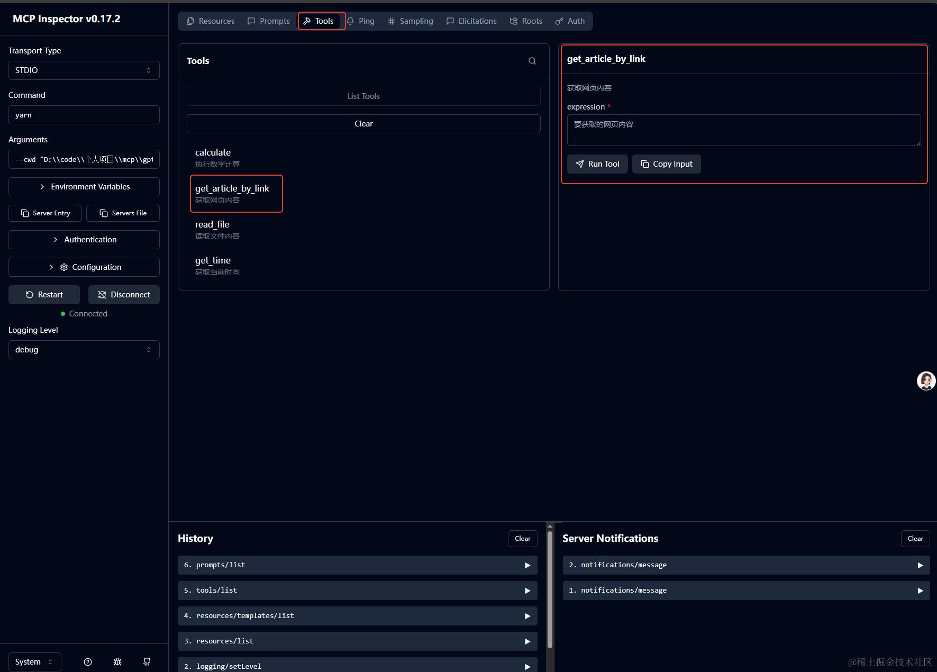
Task: Click the floating avatar on right edge
Action: tap(926, 380)
